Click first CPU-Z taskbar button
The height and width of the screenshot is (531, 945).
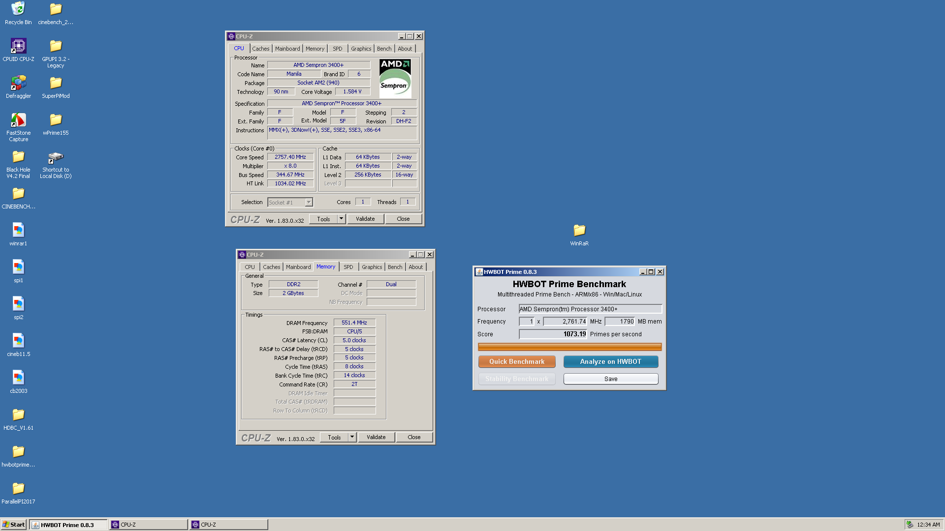tap(149, 525)
